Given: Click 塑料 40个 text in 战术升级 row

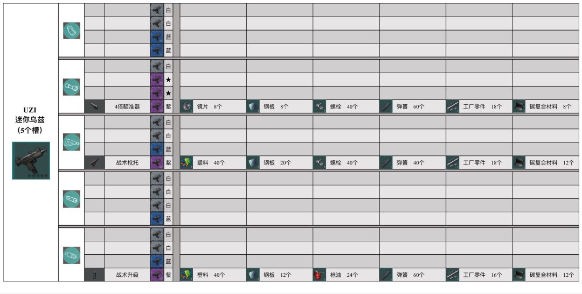Looking at the screenshot, I should coord(211,275).
